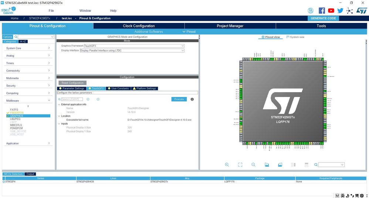369x198 pixels.
Task: Open ST Twitter page icon
Action: pyautogui.click(x=340, y=11)
